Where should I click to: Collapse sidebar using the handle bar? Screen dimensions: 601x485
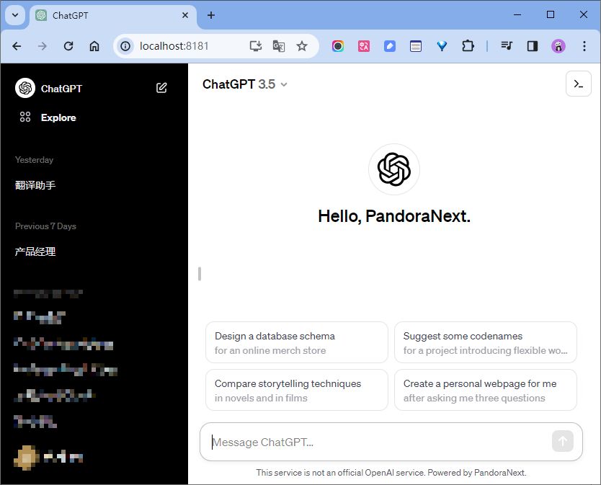pos(200,274)
